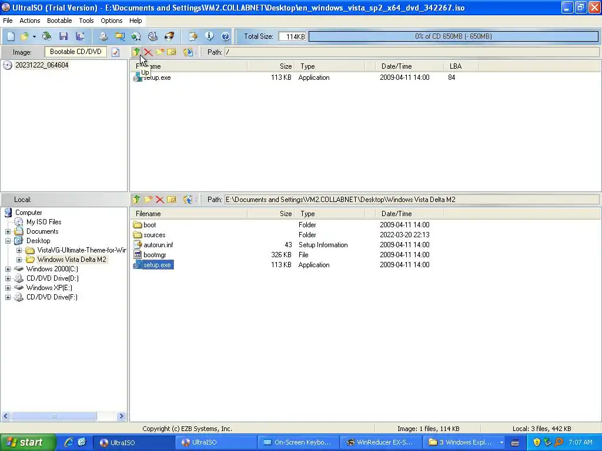Image resolution: width=602 pixels, height=451 pixels.
Task: Click the Burn CD/DVD Image flame icon
Action: click(169, 36)
